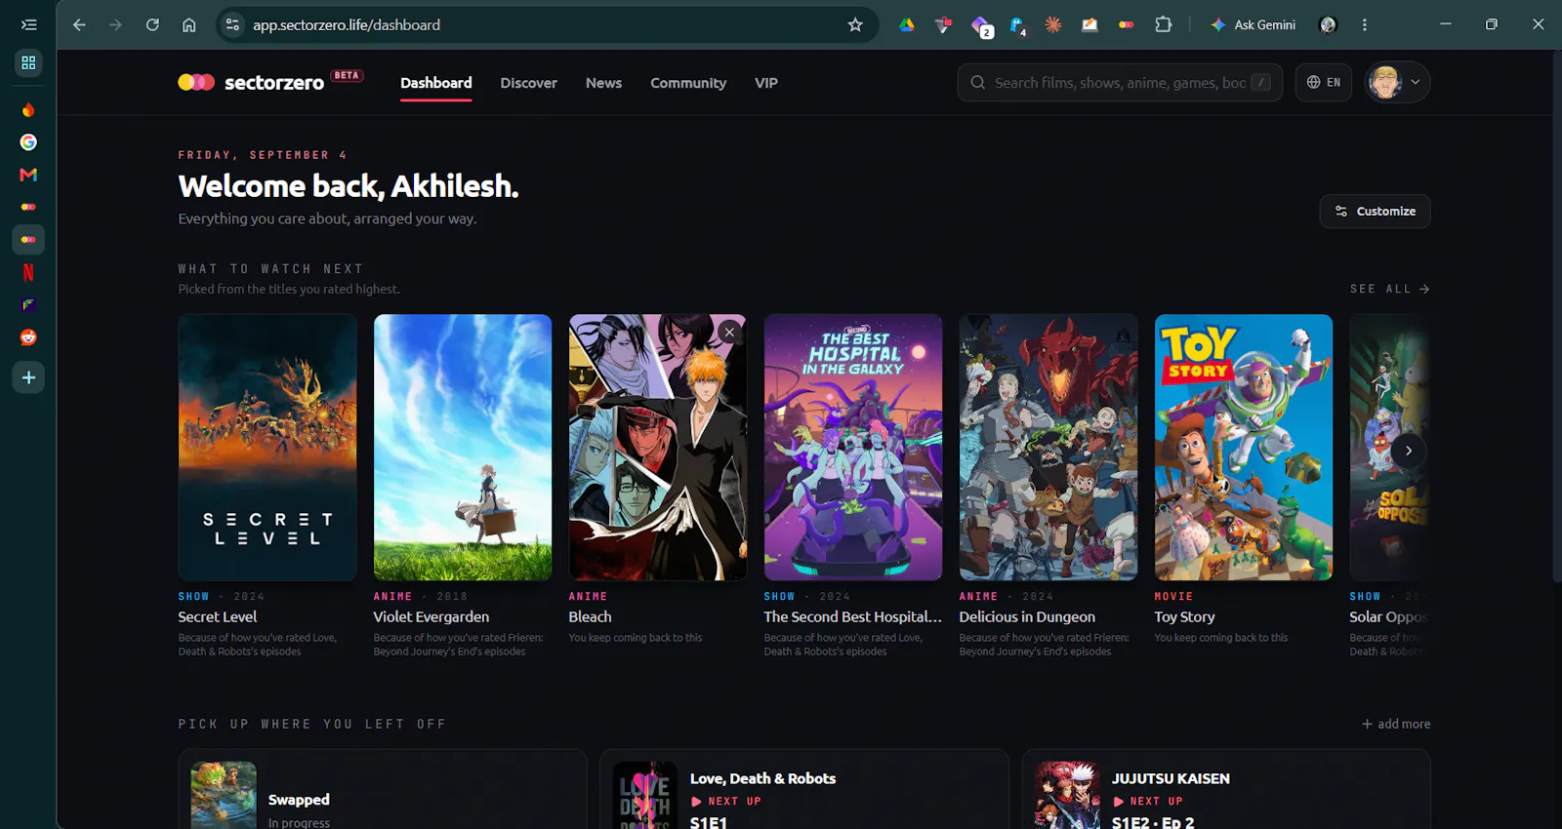Open the News tab
The image size is (1562, 829).
click(603, 83)
